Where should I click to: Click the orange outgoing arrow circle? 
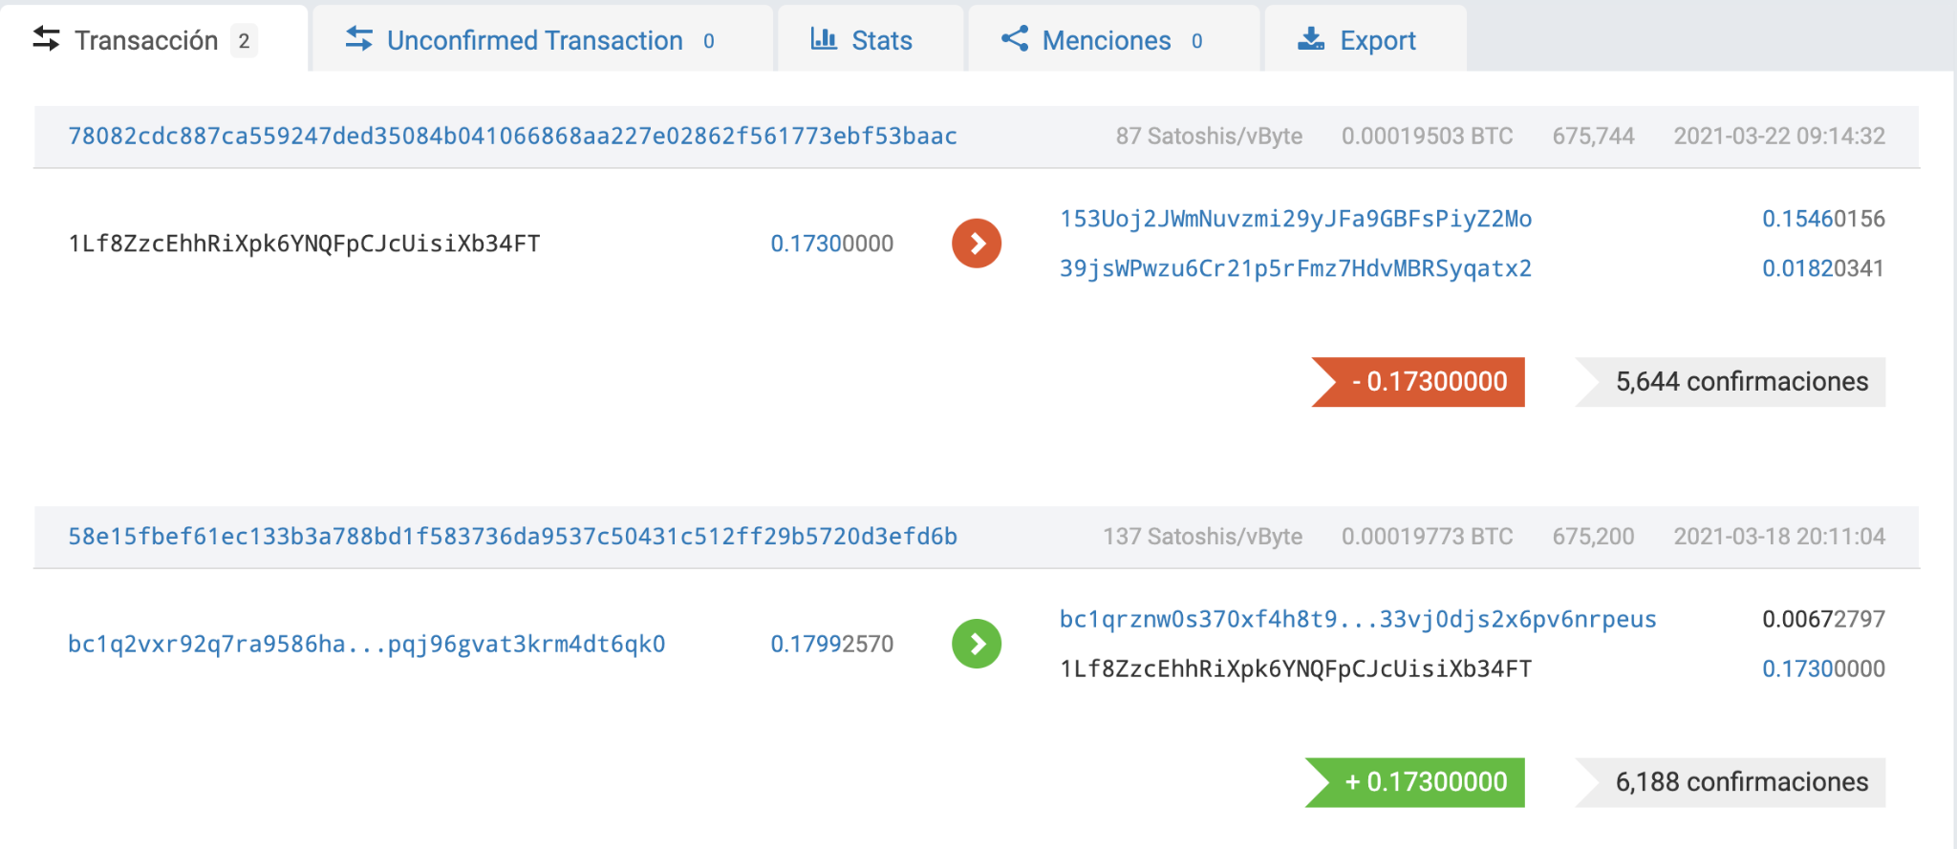(977, 244)
